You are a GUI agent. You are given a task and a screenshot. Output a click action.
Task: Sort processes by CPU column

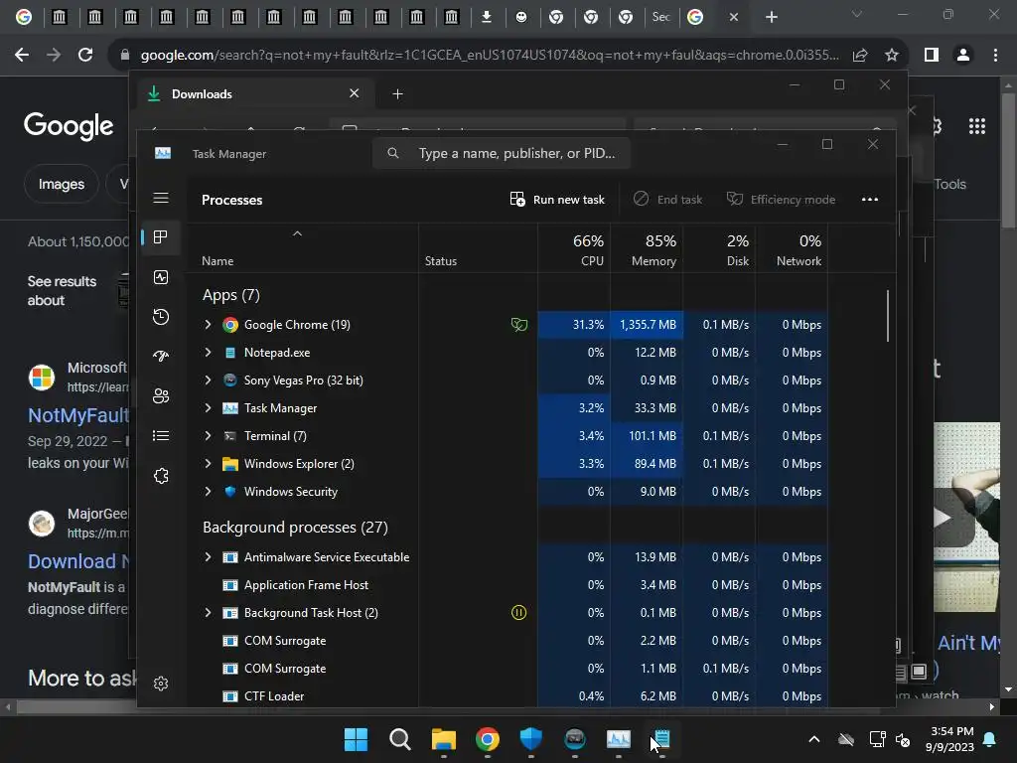(574, 248)
